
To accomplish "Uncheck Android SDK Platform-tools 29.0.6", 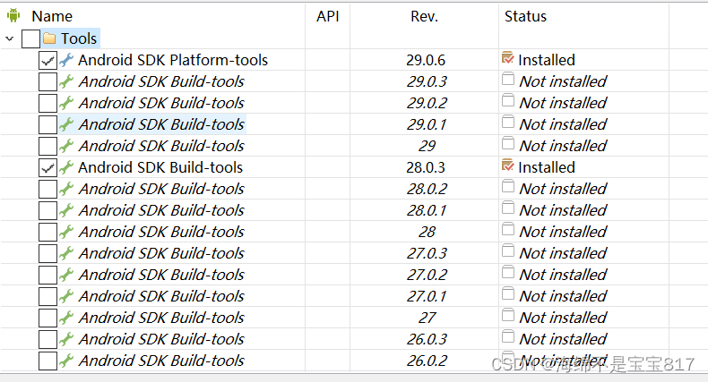I will click(x=47, y=60).
